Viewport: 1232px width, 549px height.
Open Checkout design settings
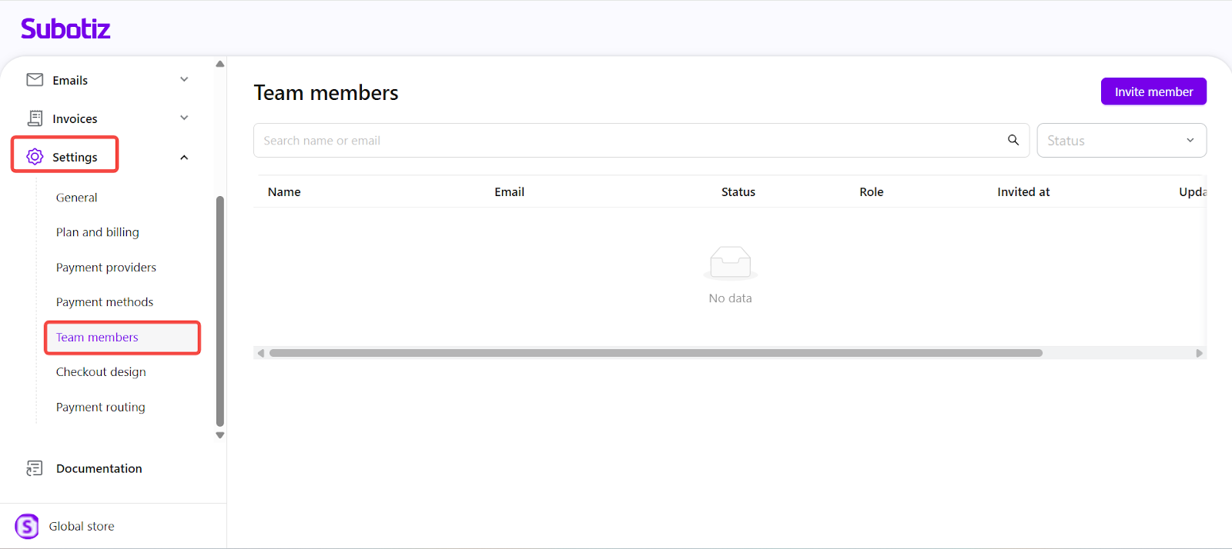tap(101, 372)
